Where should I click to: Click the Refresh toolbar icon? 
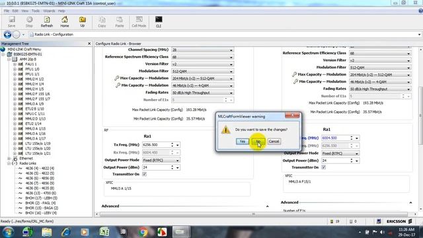coord(47,22)
